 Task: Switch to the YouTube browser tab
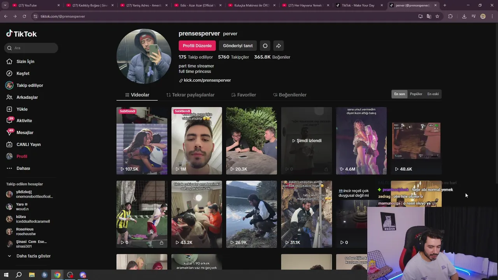pyautogui.click(x=35, y=5)
